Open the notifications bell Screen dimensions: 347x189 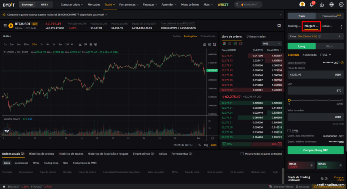[x=312, y=4]
